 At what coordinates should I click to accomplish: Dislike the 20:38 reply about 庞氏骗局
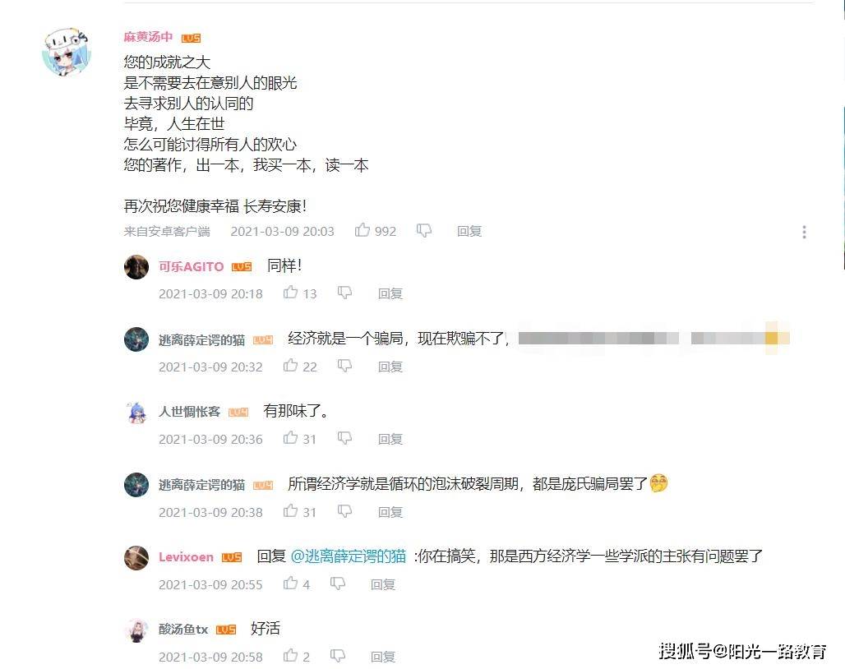click(x=344, y=511)
